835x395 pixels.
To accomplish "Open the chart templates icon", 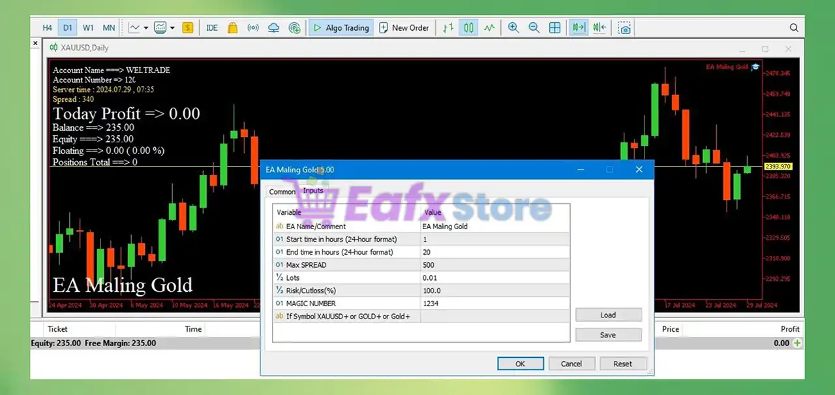I will coord(160,28).
